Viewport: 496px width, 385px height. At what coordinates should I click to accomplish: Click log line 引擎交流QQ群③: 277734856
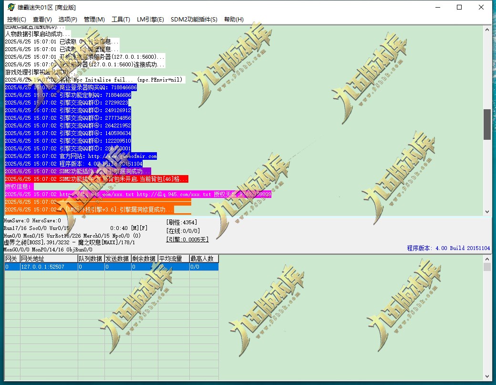point(68,118)
